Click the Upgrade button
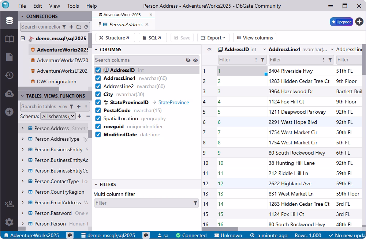 click(341, 22)
